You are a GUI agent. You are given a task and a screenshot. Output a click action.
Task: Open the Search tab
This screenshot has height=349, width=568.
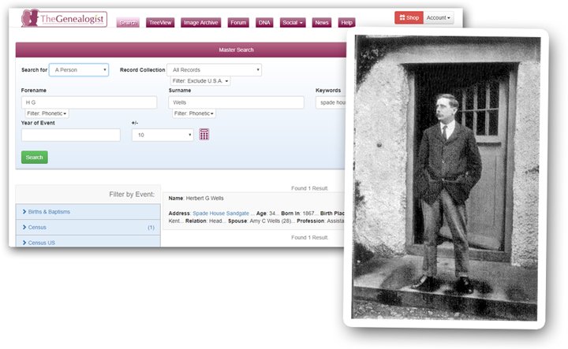click(x=128, y=22)
